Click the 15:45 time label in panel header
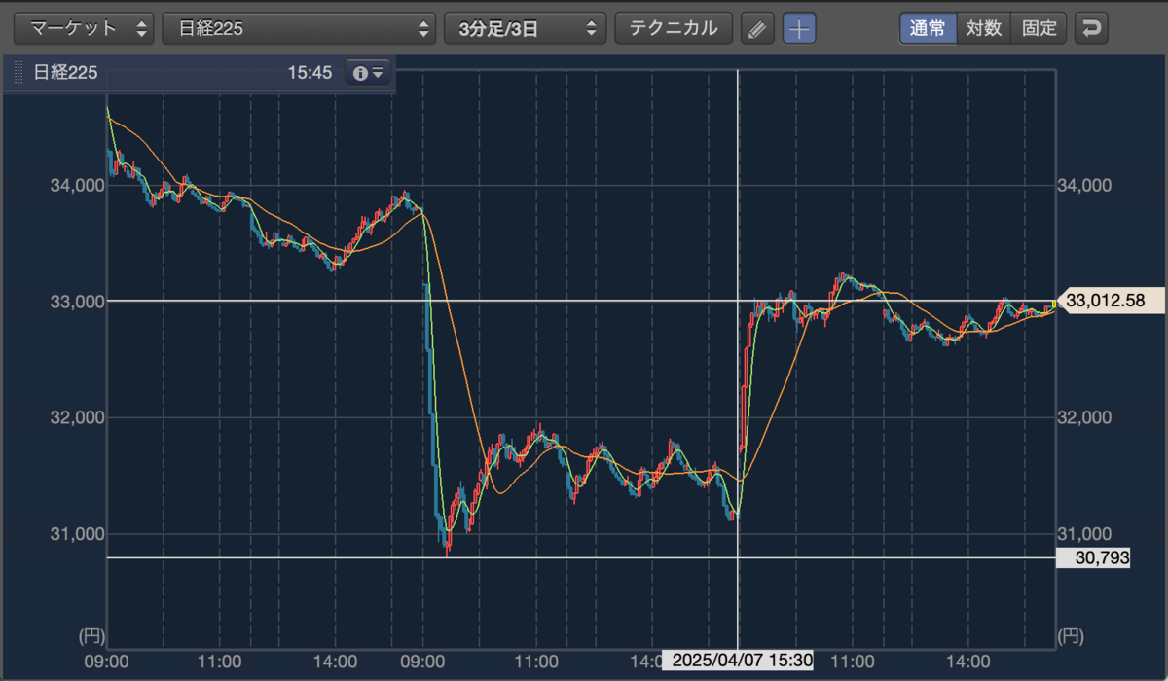The height and width of the screenshot is (681, 1168). tap(310, 73)
